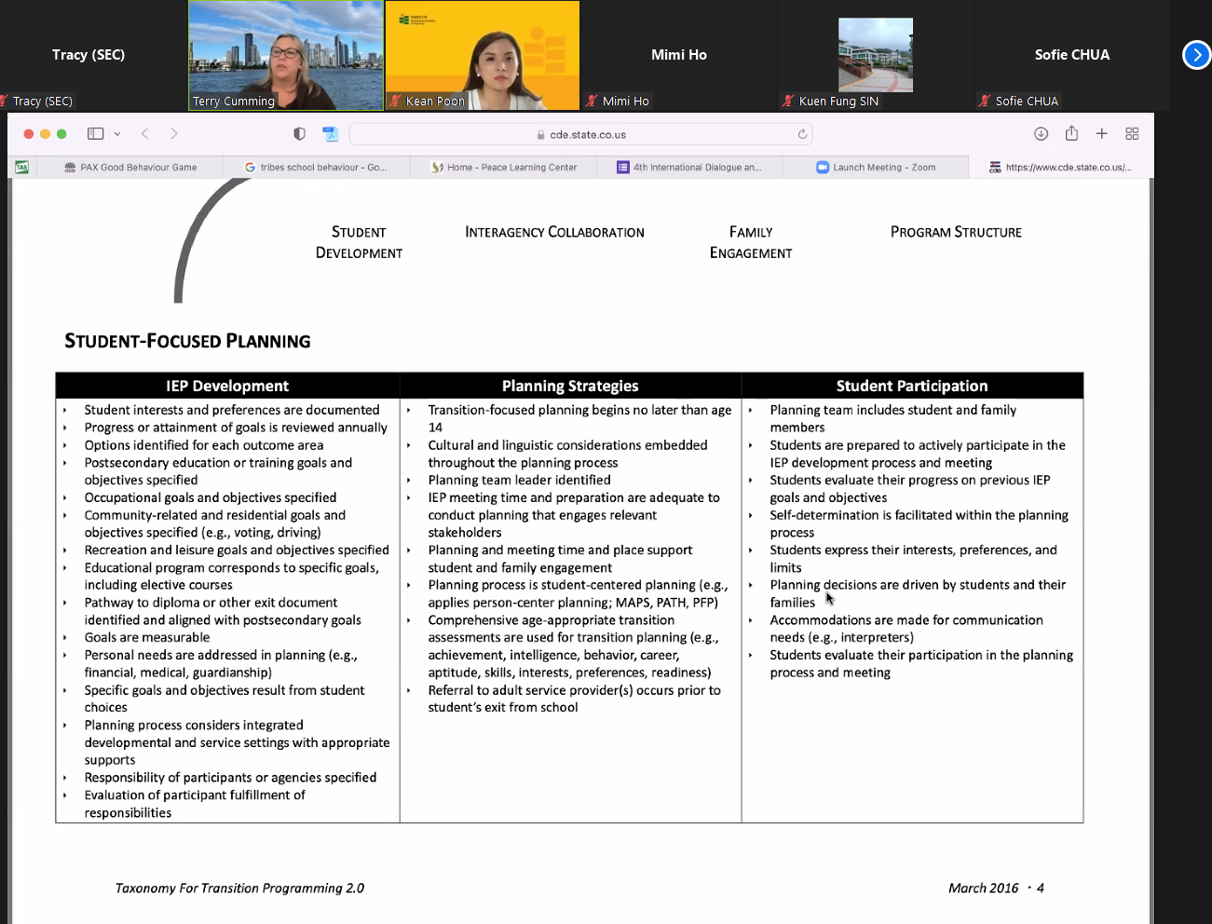Click Kean Poon's muted microphone icon
The width and height of the screenshot is (1212, 924).
(396, 101)
